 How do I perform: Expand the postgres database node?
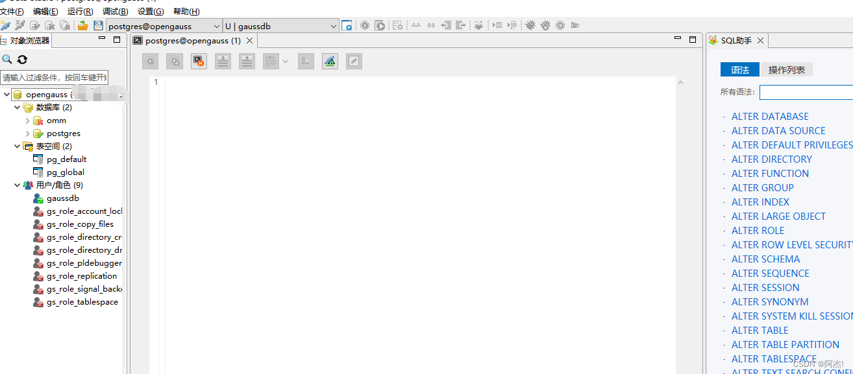pos(27,134)
